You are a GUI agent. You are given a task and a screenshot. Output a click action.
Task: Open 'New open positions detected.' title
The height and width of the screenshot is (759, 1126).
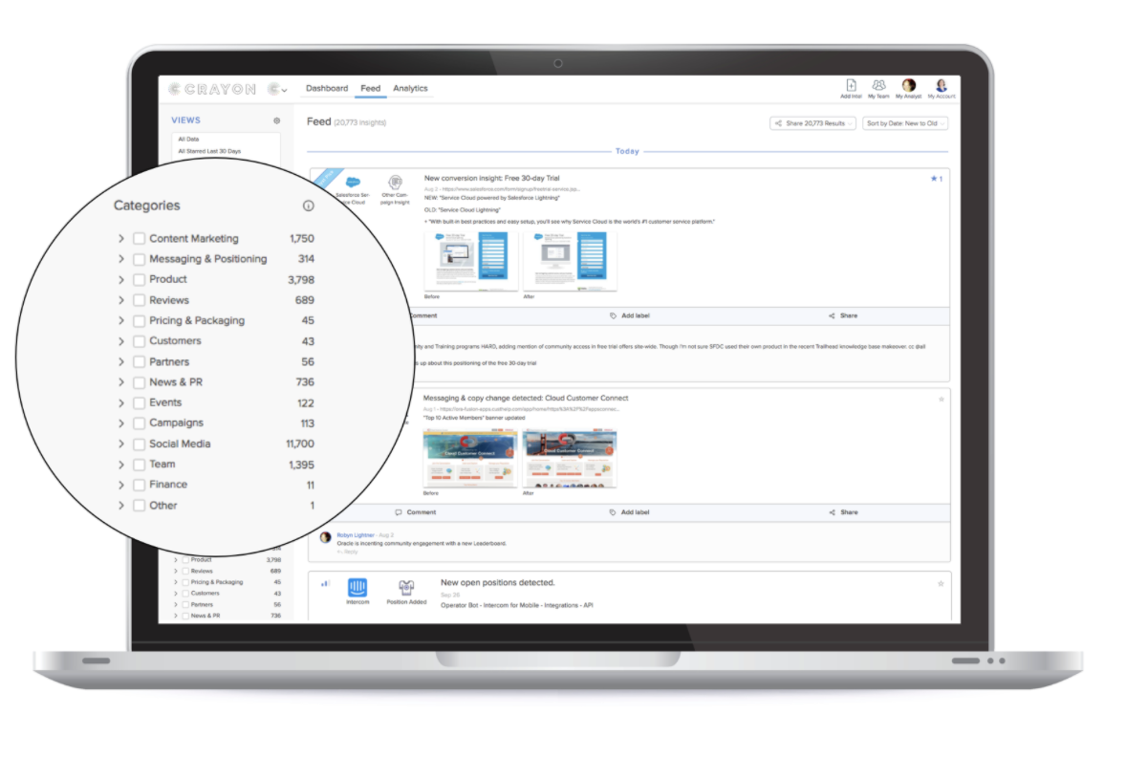coord(498,583)
